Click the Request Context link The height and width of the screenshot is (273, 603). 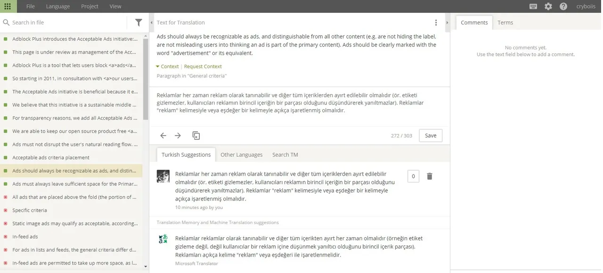coord(203,66)
